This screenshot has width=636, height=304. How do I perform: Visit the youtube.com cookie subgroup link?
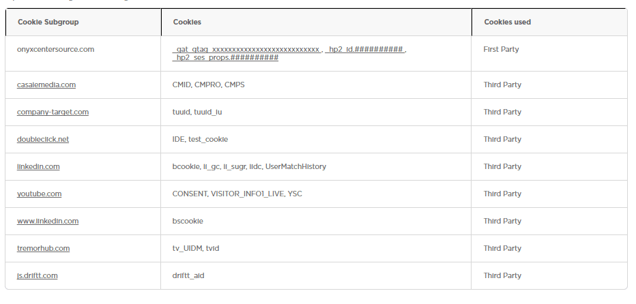point(39,194)
